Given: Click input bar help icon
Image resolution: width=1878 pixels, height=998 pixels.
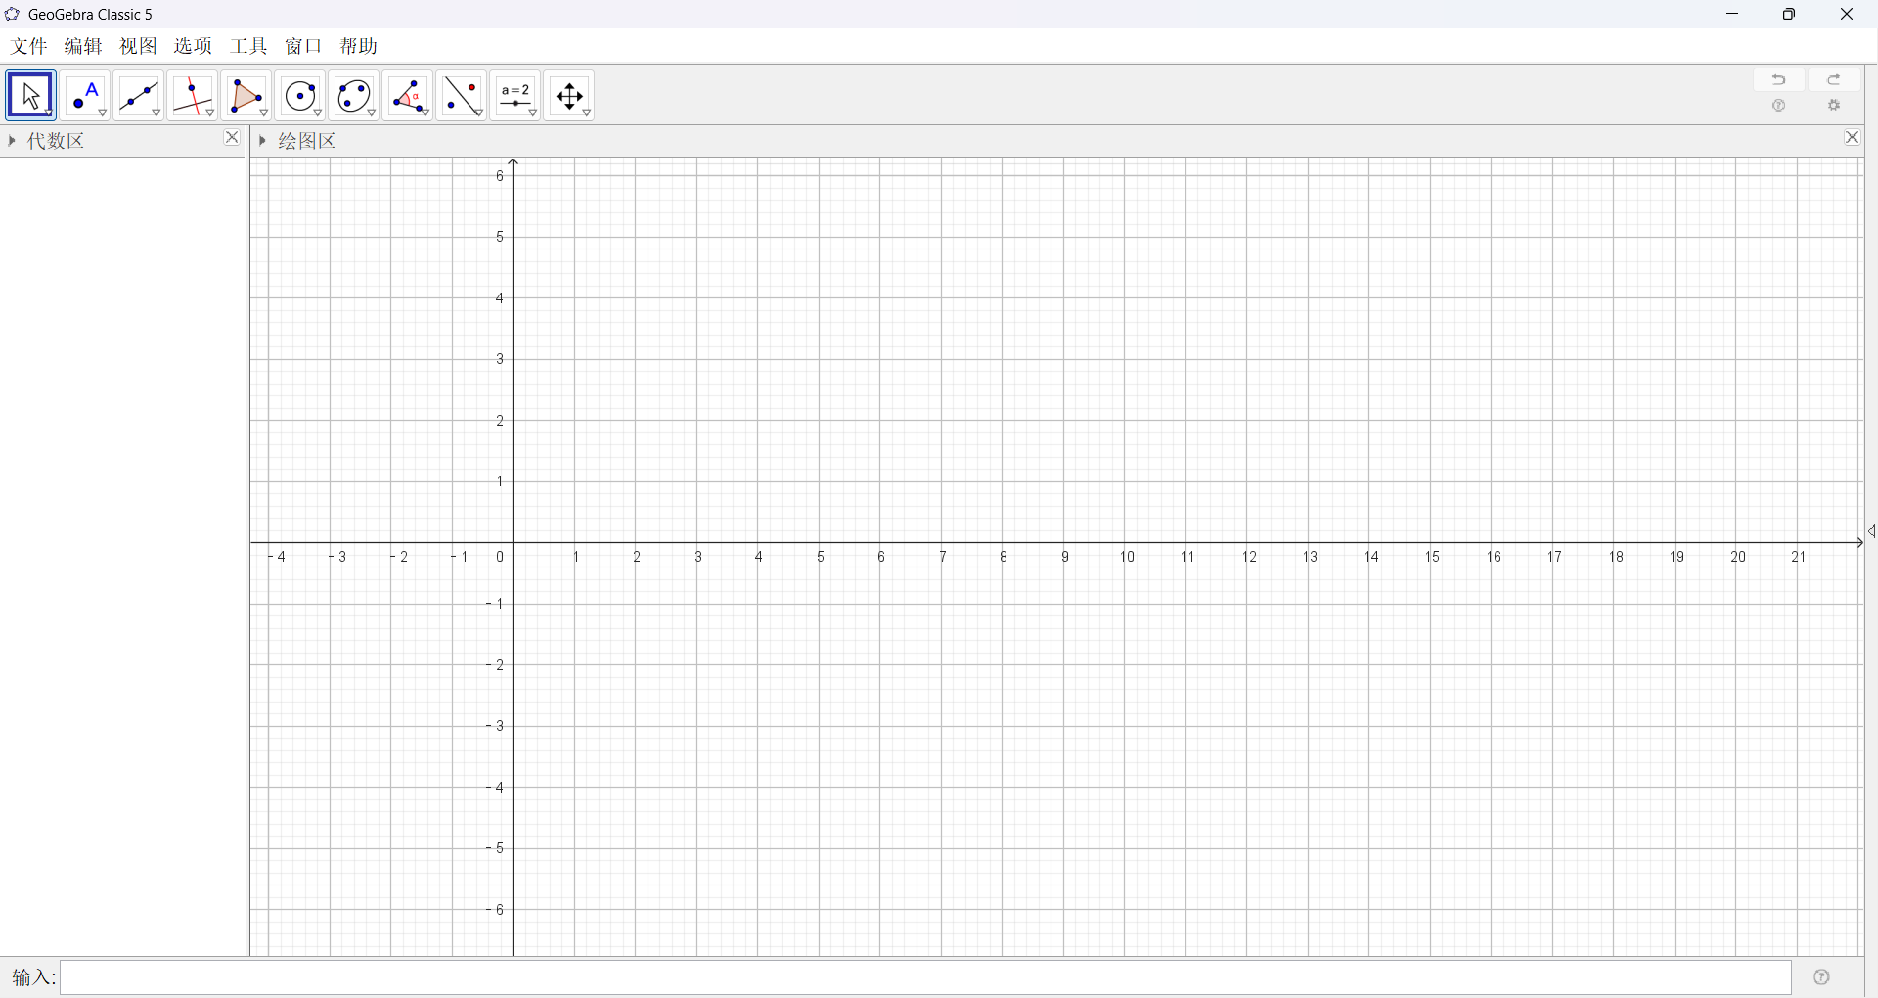Looking at the screenshot, I should coord(1821,976).
